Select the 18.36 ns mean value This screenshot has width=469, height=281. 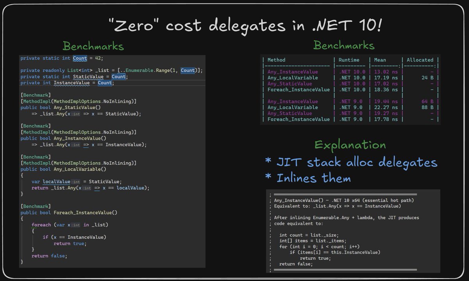(x=386, y=90)
